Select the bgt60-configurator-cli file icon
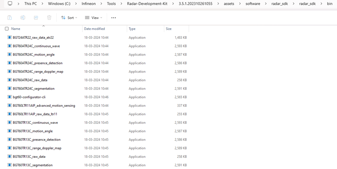Viewport: 337px width, 169px height. 9,97
